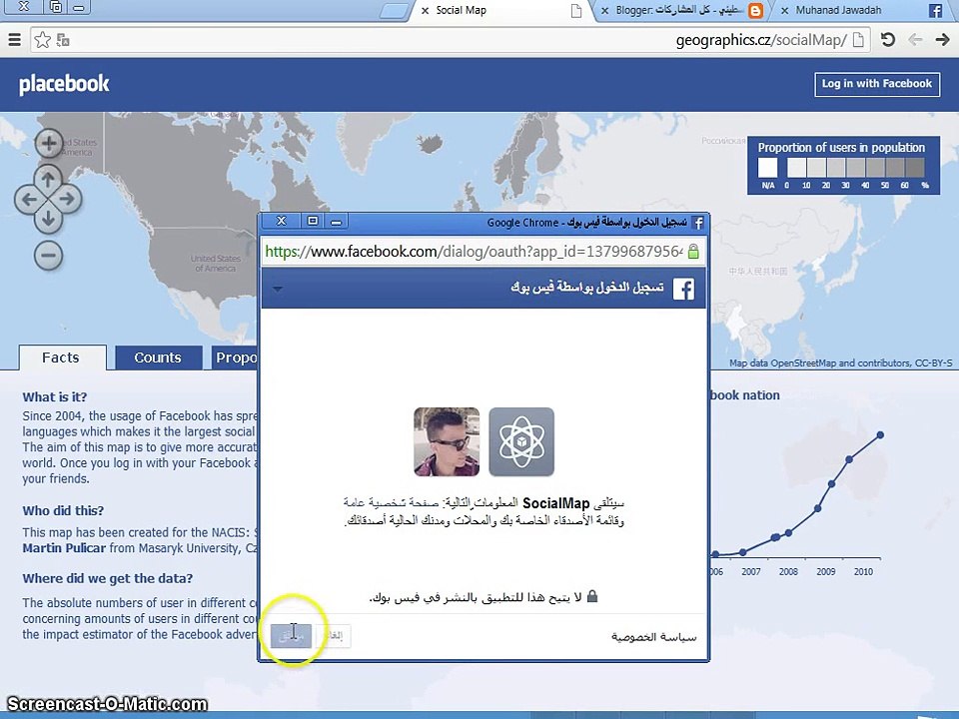
Task: Pan the map right
Action: [x=67, y=199]
